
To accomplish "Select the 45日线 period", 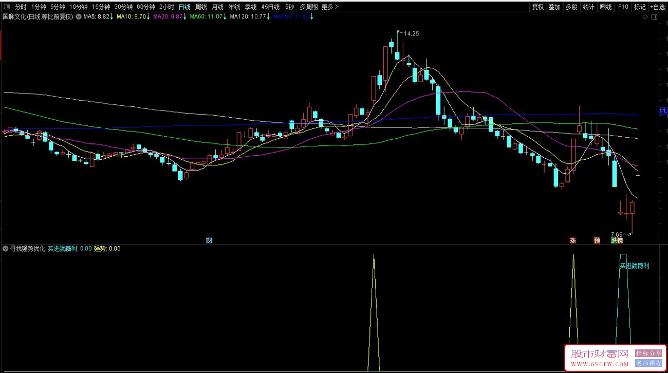I will tap(270, 7).
